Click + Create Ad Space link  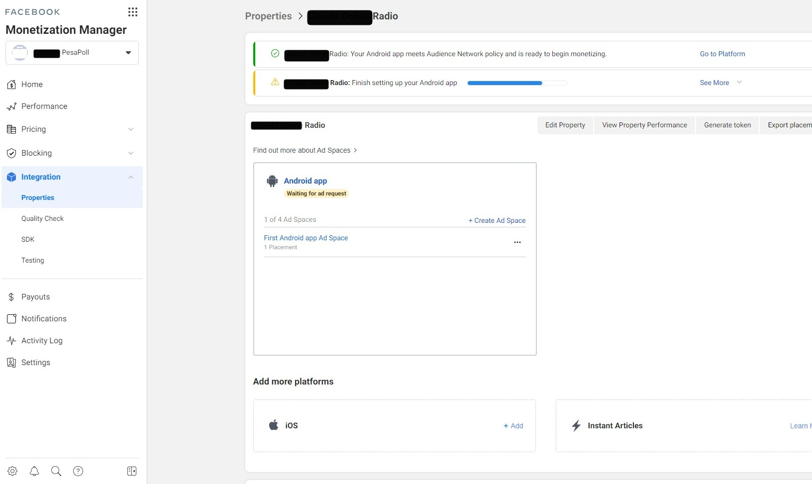(x=497, y=220)
